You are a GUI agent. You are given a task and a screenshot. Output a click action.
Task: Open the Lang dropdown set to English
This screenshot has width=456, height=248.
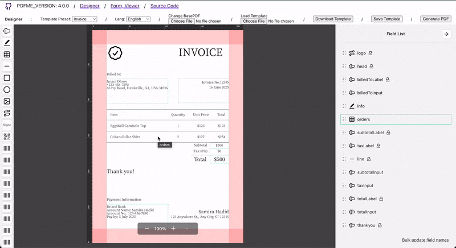click(138, 19)
